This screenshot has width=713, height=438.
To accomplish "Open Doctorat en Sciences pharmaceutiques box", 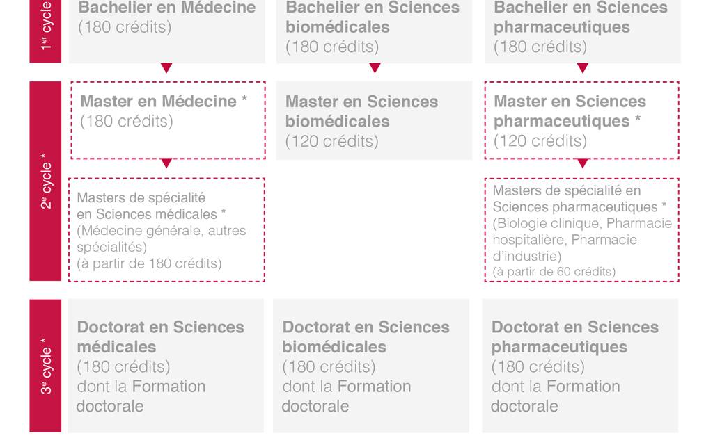I will coord(580,366).
